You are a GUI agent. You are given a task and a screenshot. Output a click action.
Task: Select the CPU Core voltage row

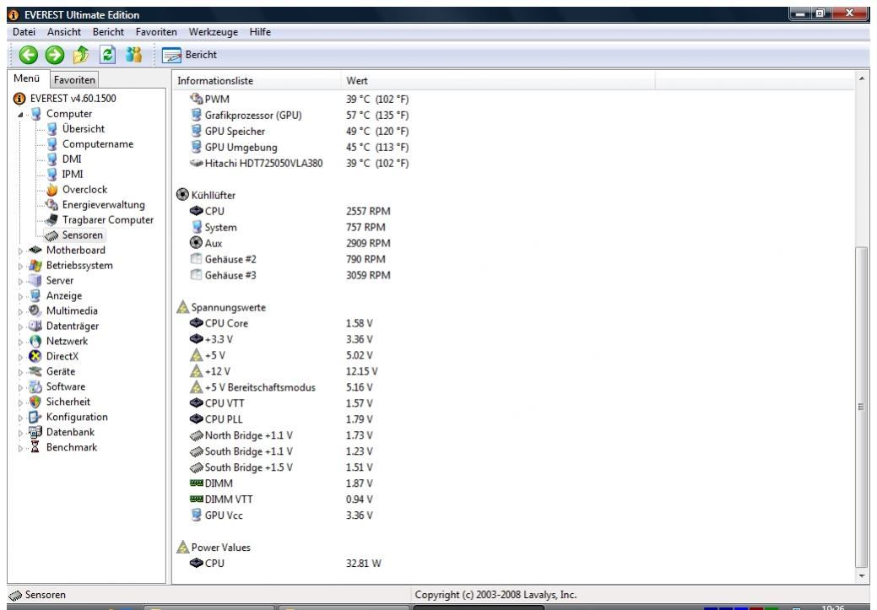click(x=281, y=323)
